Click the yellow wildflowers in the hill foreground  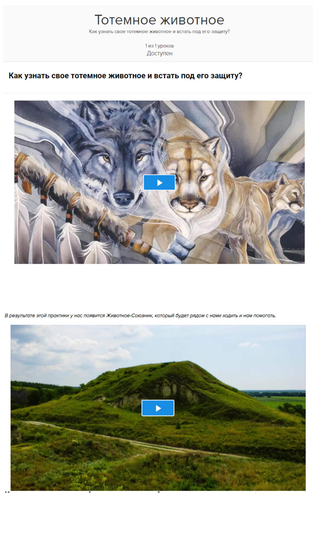pyautogui.click(x=87, y=479)
